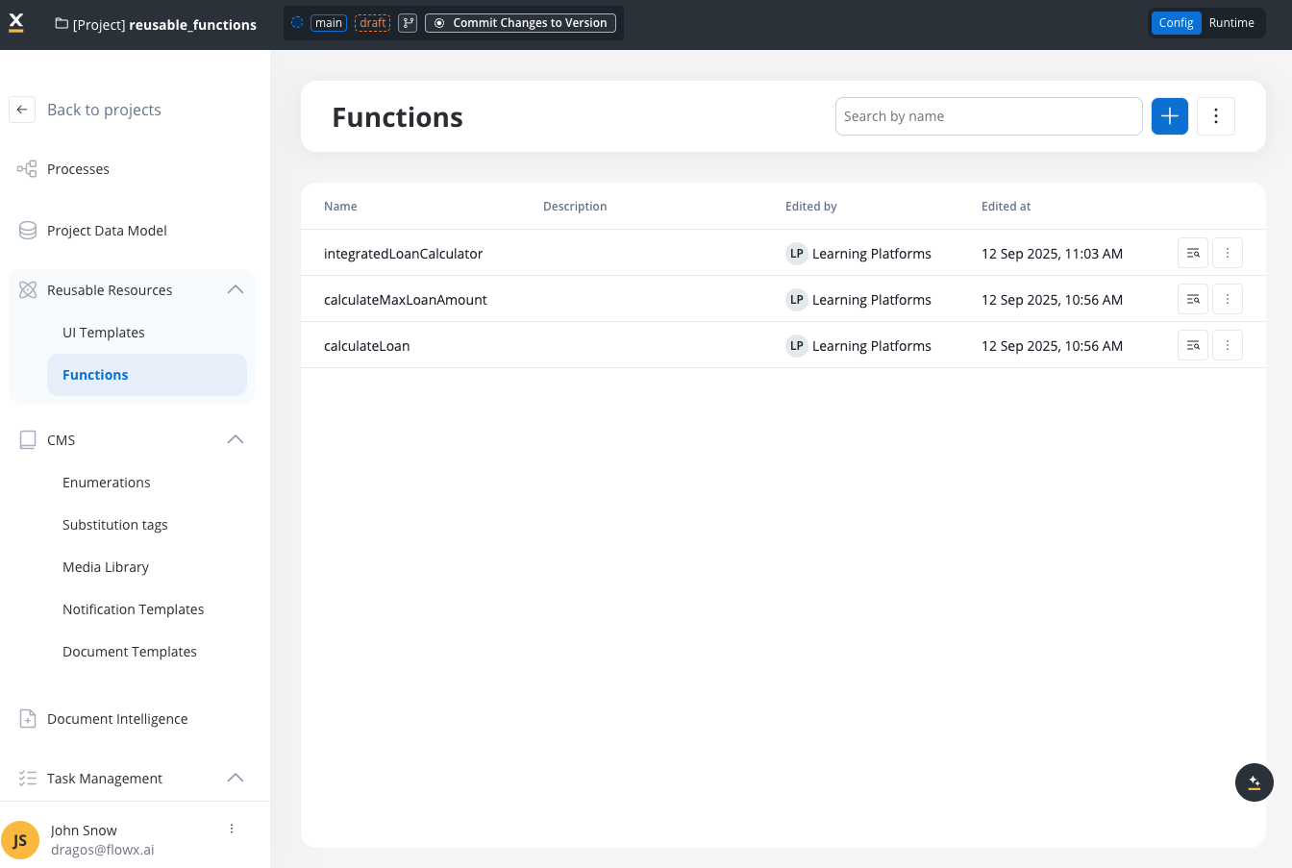Click the usage search icon for calculateLoan
The image size is (1292, 868).
pyautogui.click(x=1192, y=346)
